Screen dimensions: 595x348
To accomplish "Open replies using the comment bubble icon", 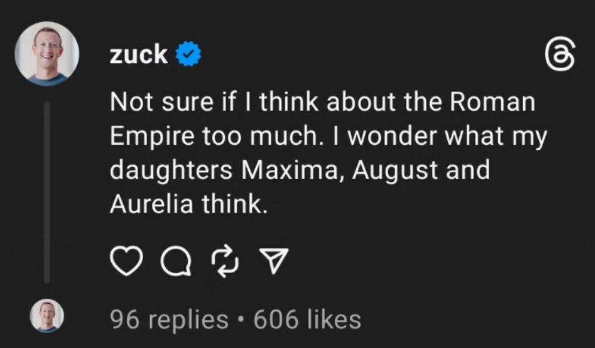I will coord(177,263).
